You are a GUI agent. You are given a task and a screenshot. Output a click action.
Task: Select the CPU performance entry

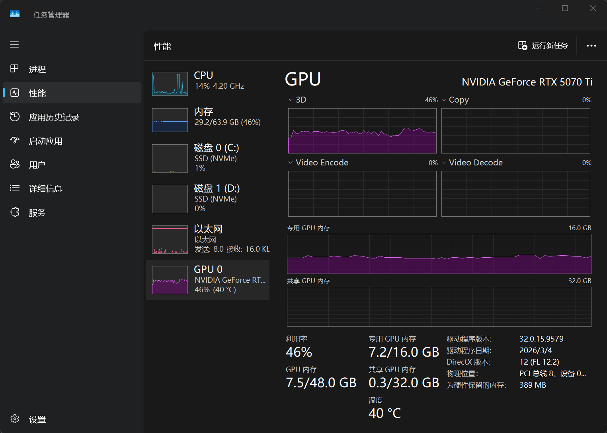[208, 83]
